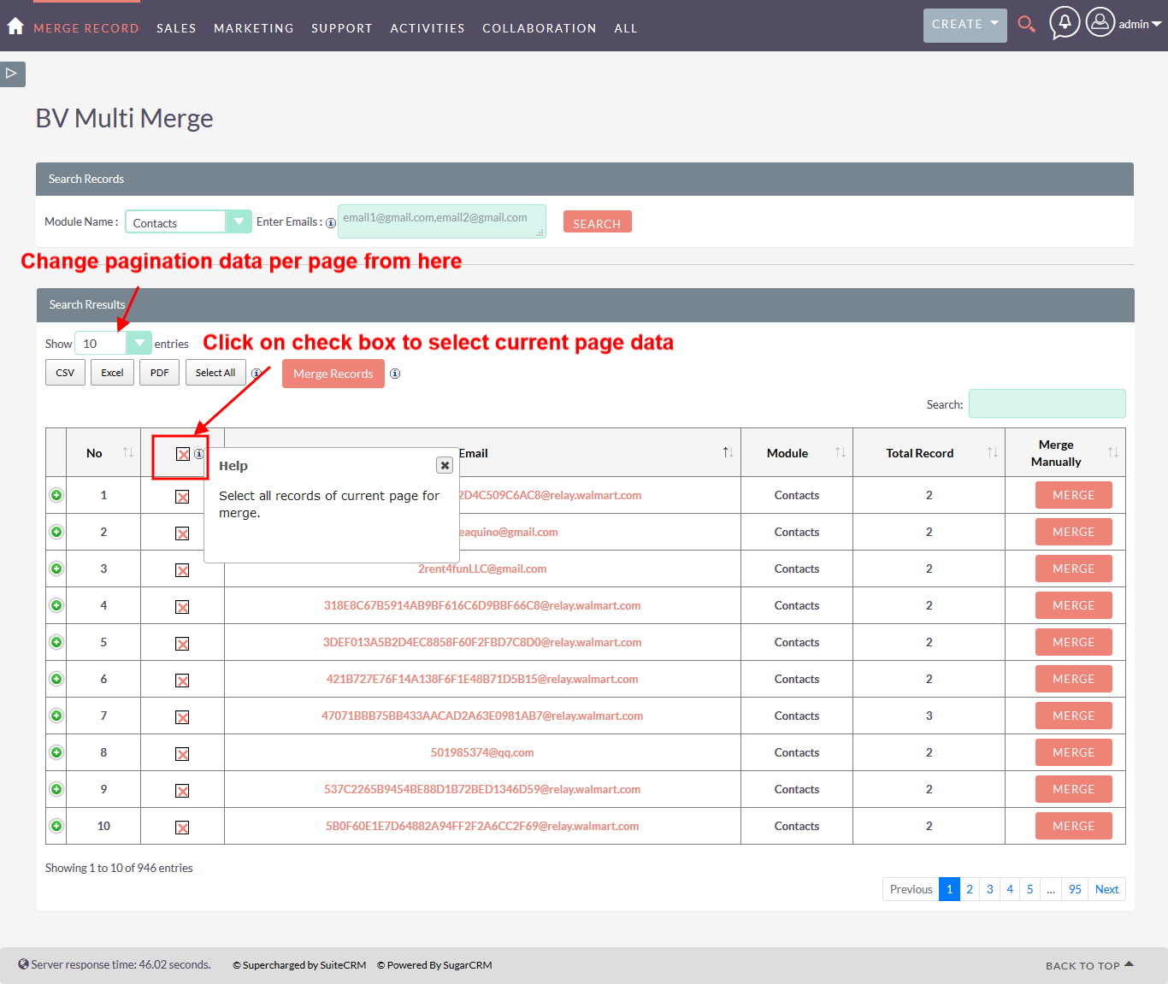
Task: Go to the home icon
Action: point(15,27)
